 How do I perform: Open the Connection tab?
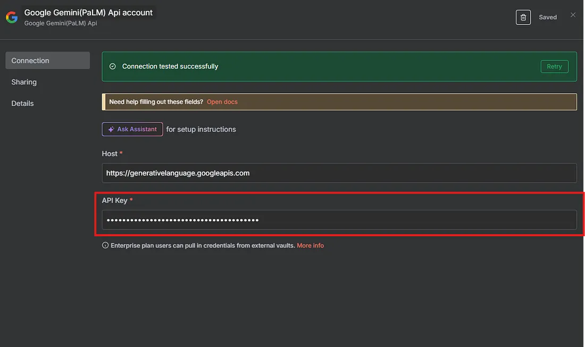[x=47, y=61]
